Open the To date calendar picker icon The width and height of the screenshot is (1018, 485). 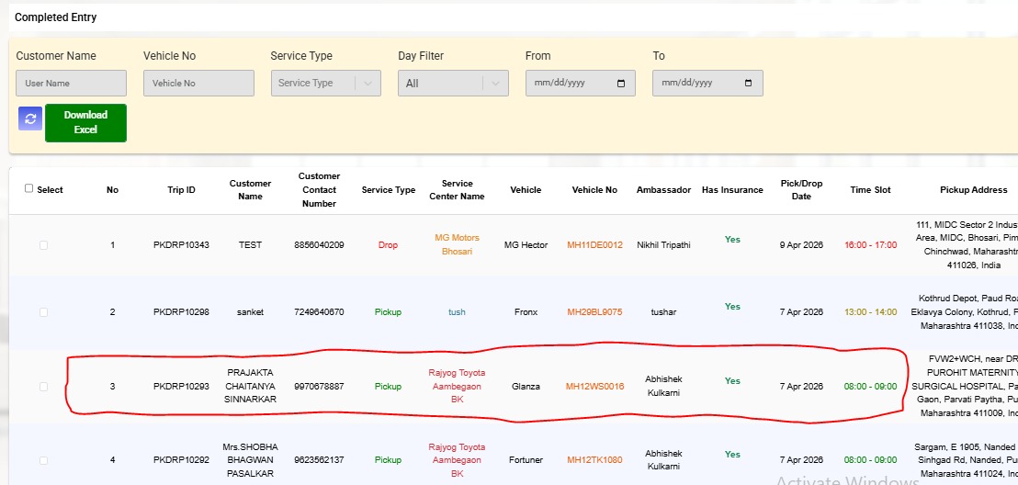[748, 84]
